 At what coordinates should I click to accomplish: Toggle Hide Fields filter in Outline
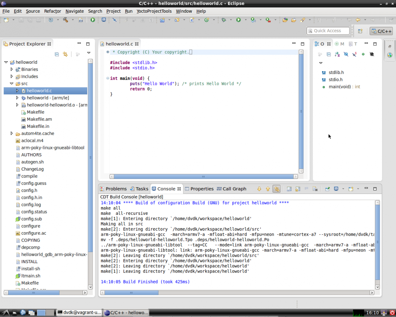click(x=346, y=54)
